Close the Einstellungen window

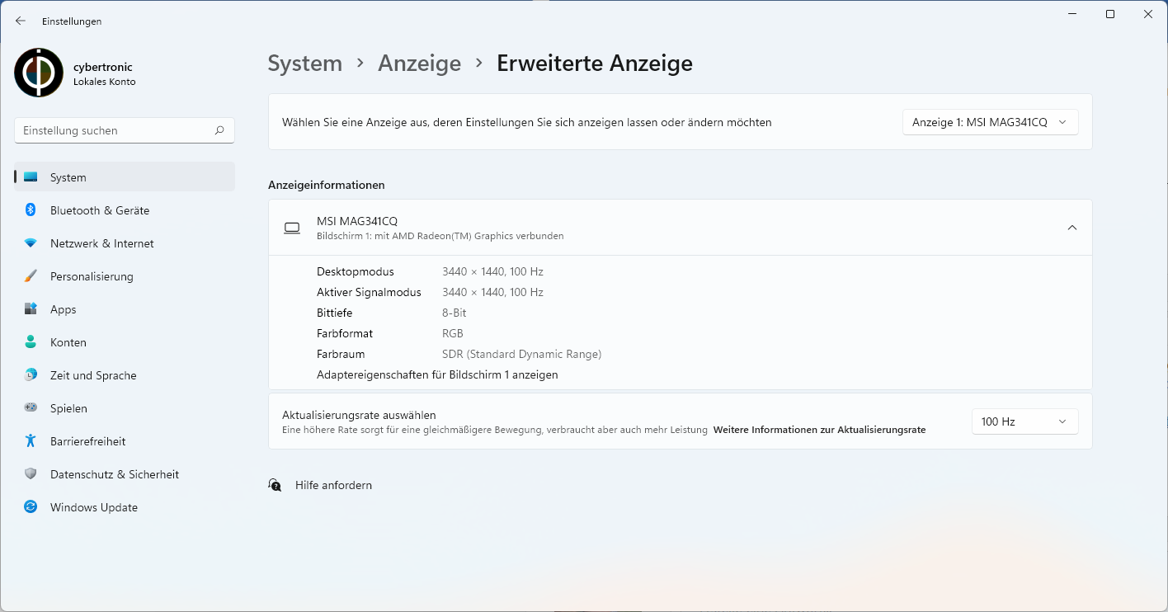pos(1148,14)
